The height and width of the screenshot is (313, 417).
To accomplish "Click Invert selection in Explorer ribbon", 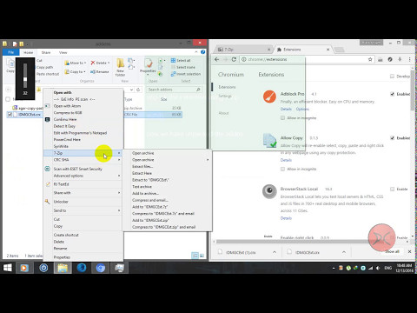I will tap(186, 74).
